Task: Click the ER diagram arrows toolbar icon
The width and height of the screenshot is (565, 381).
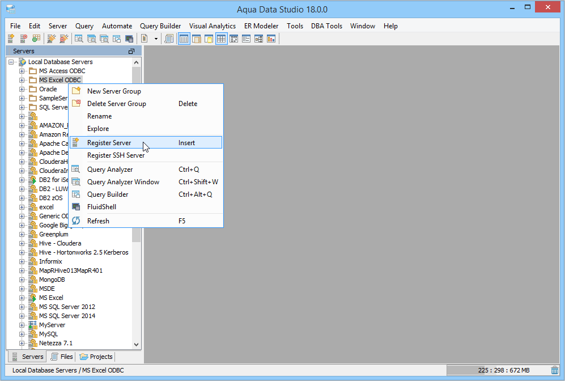Action: (x=234, y=39)
